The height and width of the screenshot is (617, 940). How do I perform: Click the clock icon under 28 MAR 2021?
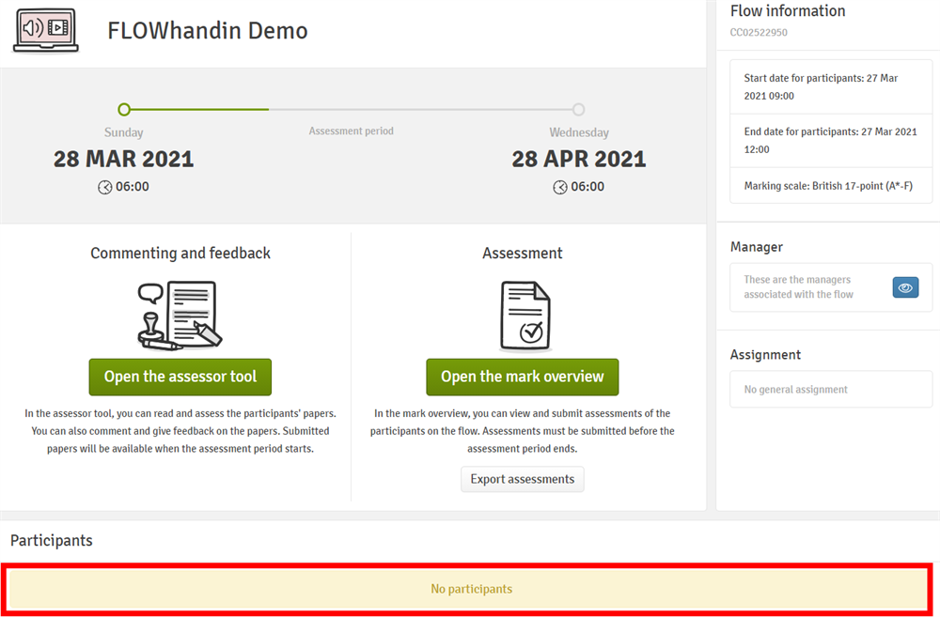pos(105,187)
